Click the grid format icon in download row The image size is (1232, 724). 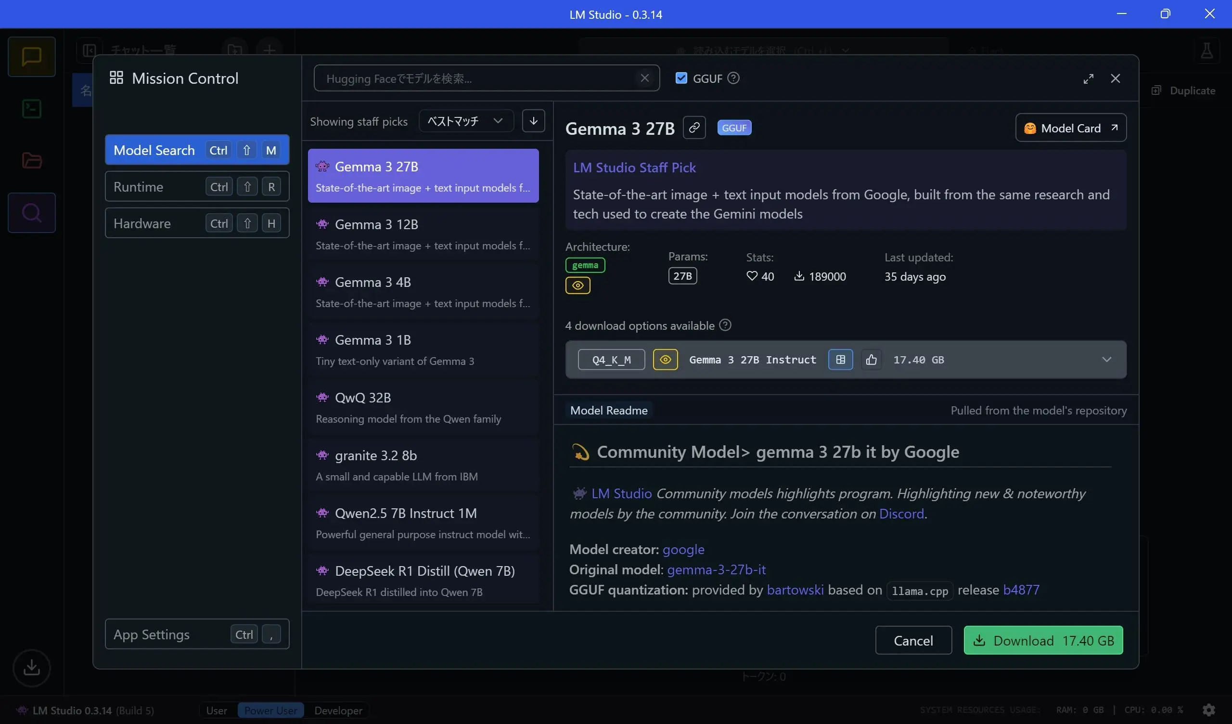840,360
